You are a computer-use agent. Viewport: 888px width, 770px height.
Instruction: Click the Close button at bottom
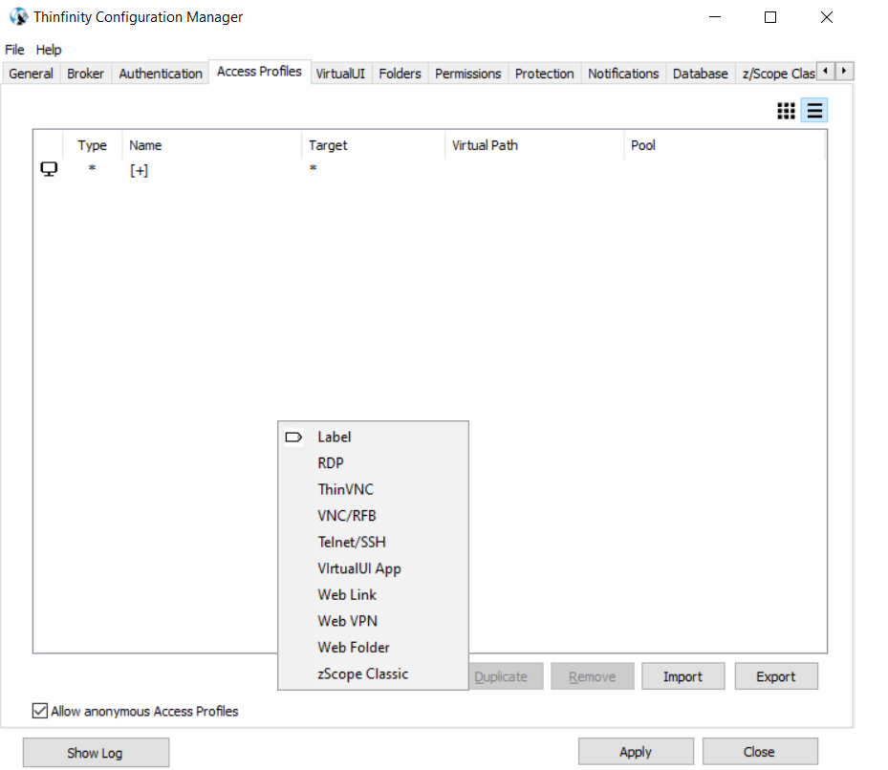[x=760, y=751]
